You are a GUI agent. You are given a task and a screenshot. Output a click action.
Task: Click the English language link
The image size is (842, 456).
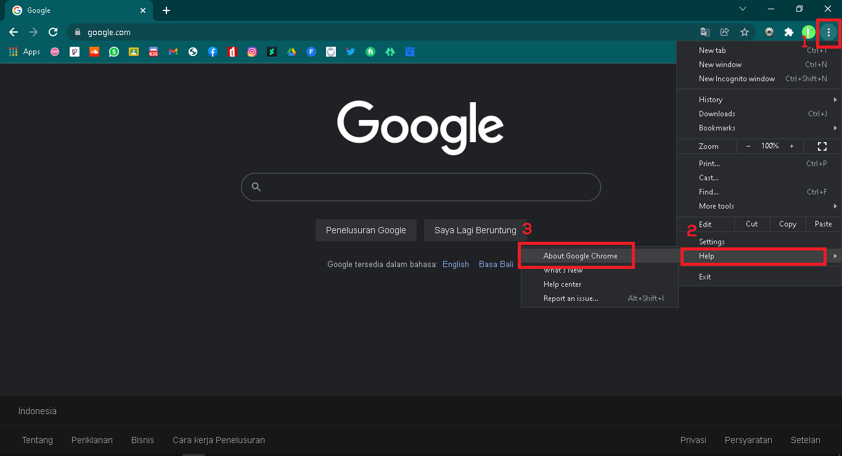point(456,264)
